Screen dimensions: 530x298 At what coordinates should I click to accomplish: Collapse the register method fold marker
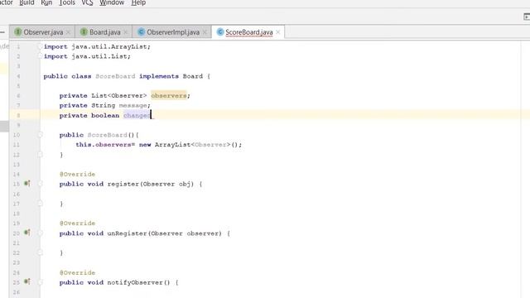pyautogui.click(x=40, y=184)
